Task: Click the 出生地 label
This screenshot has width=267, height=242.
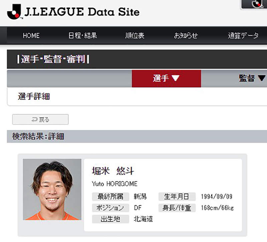Action: (110, 219)
